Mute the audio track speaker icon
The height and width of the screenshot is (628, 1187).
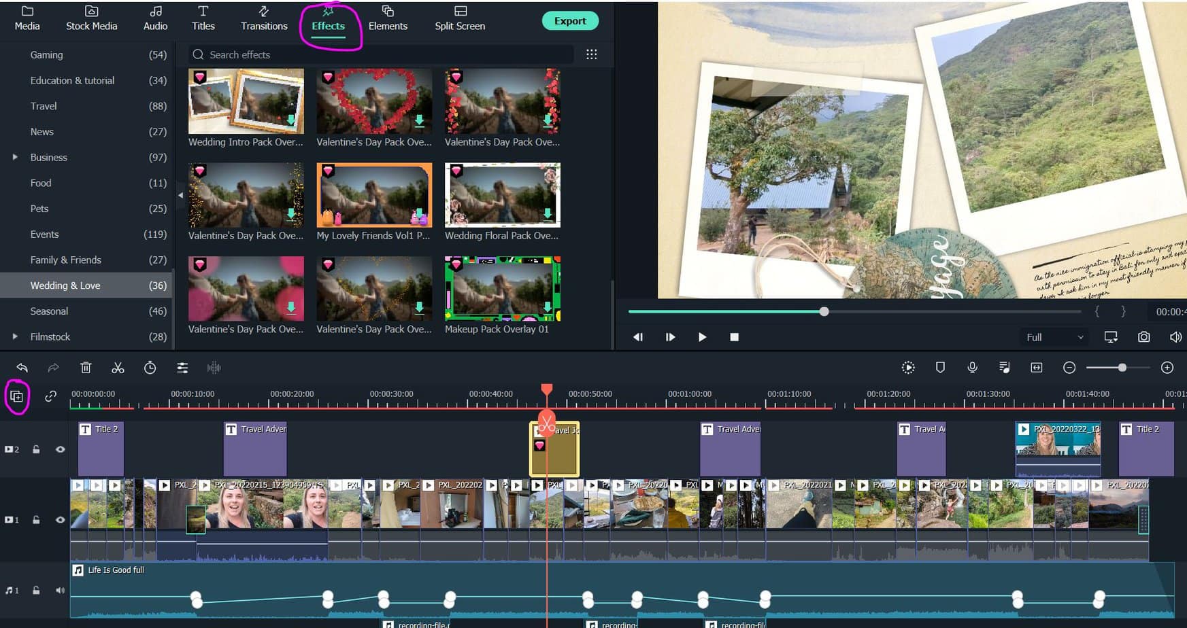coord(60,590)
